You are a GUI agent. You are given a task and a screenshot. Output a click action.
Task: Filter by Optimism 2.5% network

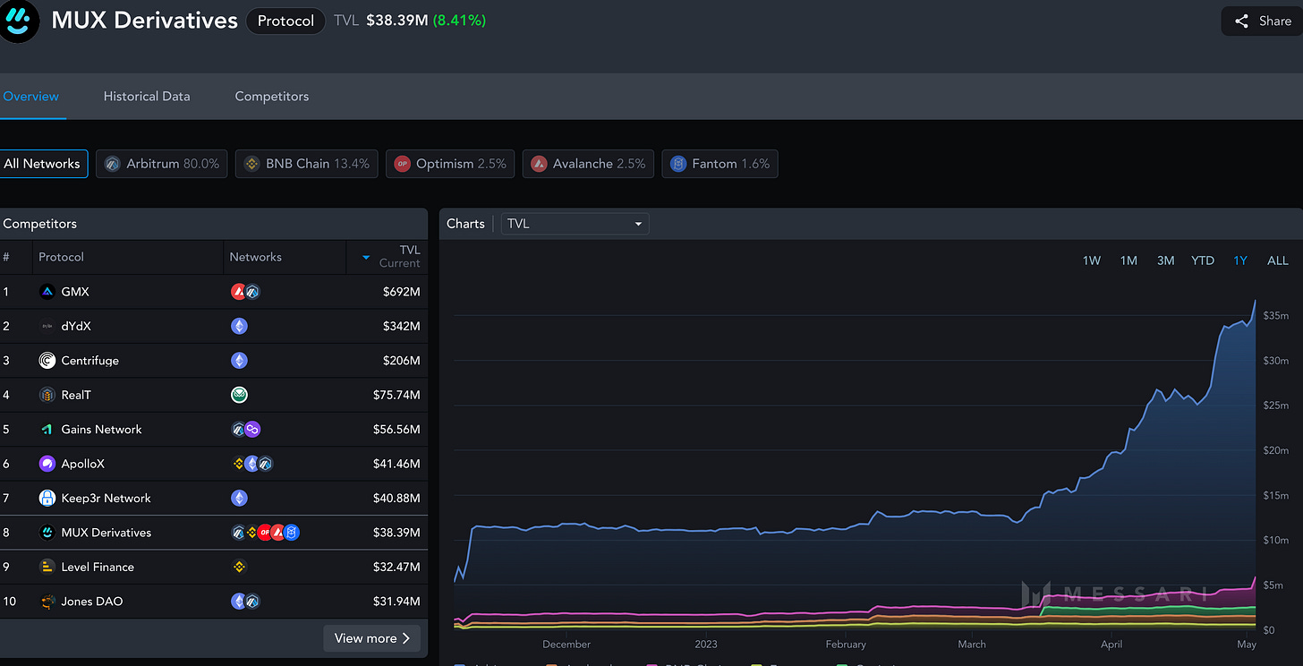coord(450,164)
